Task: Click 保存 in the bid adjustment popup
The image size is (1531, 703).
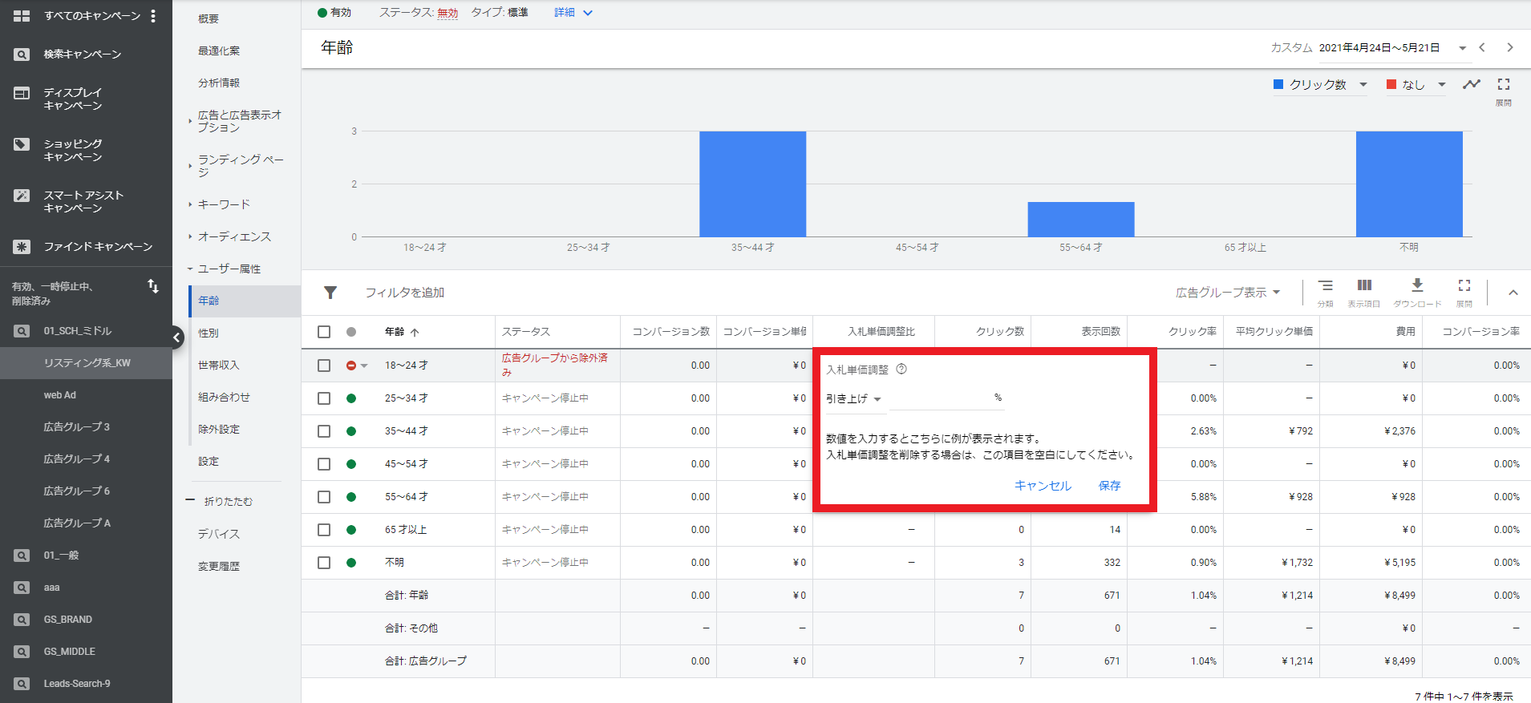Action: [x=1110, y=486]
